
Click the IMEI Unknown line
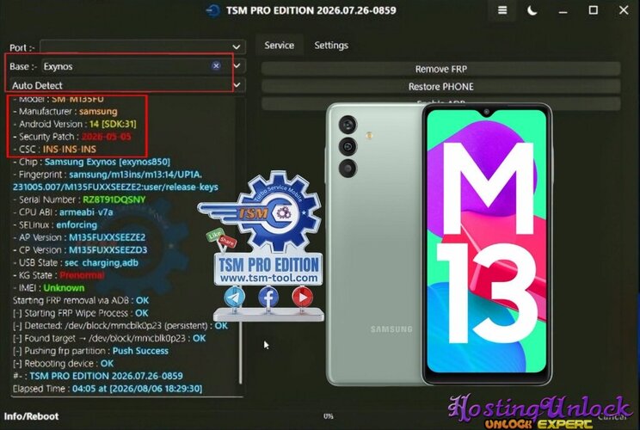pos(48,288)
